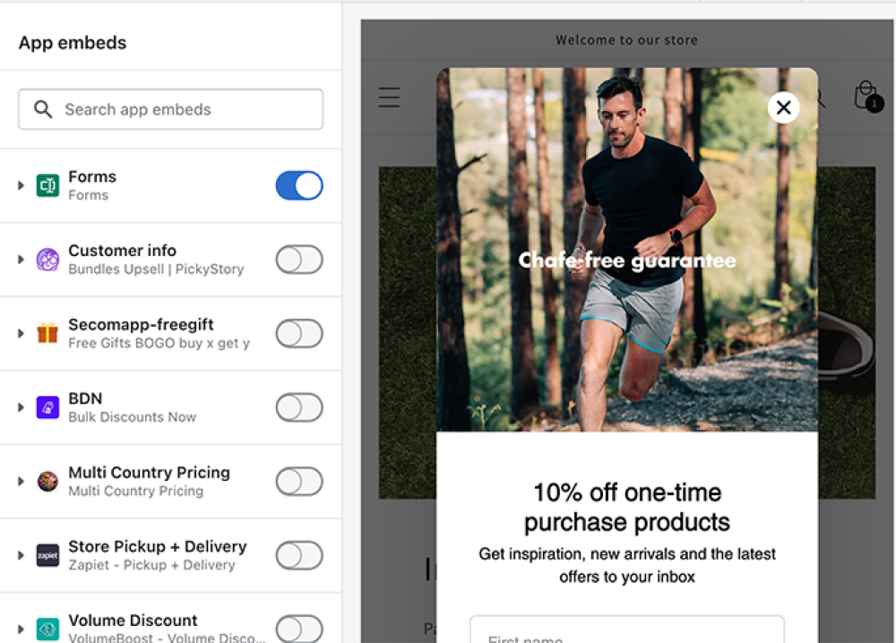Disable the Forms app embed toggle
This screenshot has width=896, height=643.
coord(298,185)
